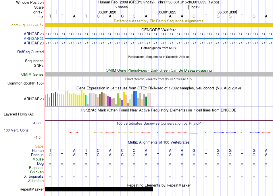Click the 5 bases scale bar text
This screenshot has height=196, width=273.
[x=121, y=7]
